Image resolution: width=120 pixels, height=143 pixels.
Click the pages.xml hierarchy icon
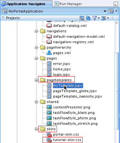(49, 53)
